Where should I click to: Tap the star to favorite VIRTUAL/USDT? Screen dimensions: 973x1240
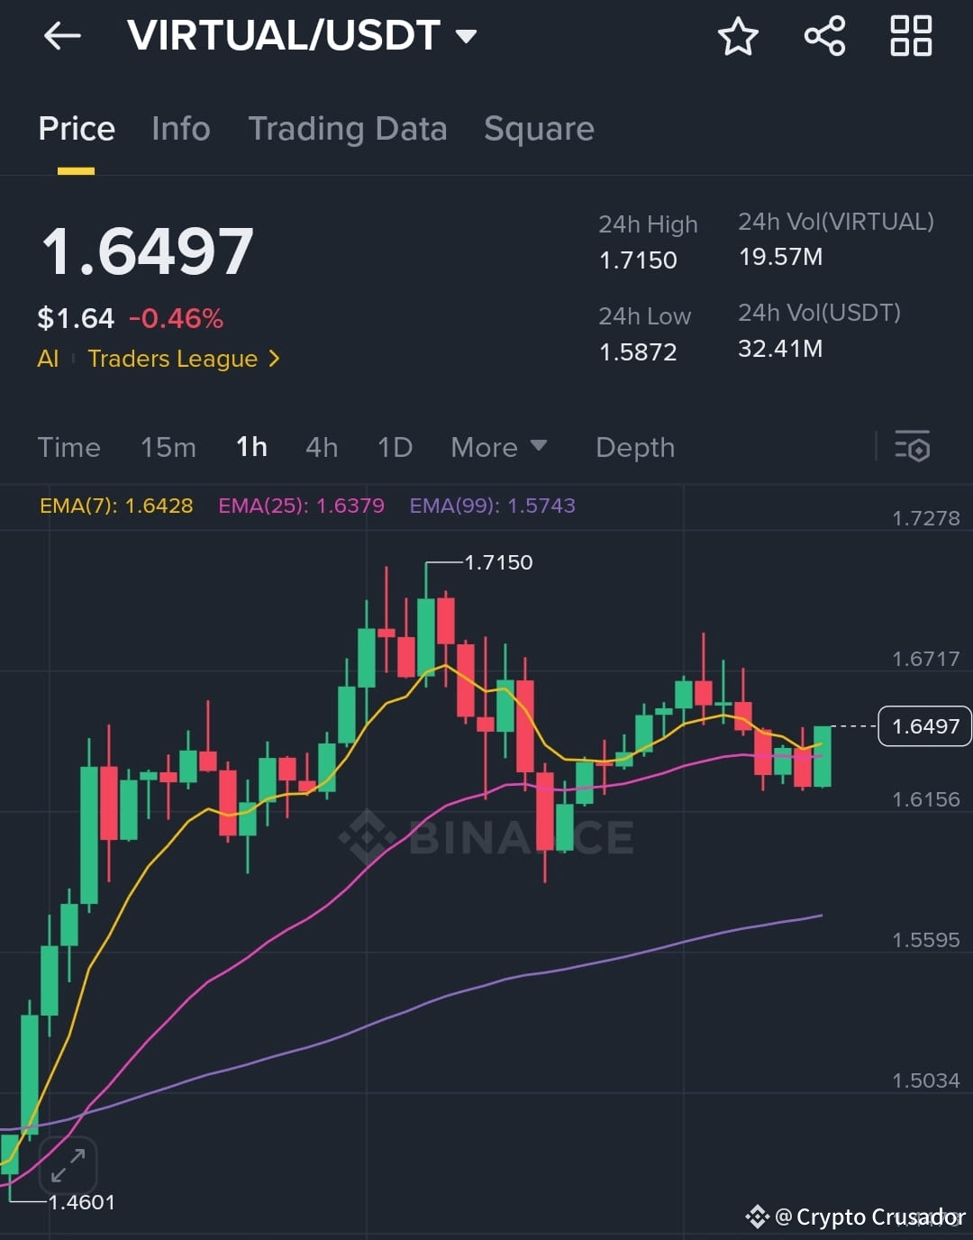[738, 37]
